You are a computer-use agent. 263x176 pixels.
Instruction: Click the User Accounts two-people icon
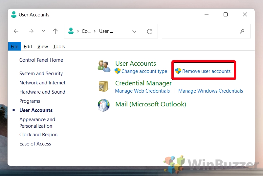[x=104, y=66]
